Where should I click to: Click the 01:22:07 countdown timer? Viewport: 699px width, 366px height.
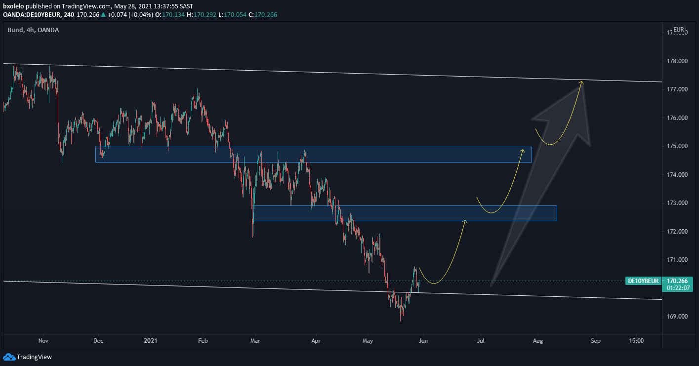pos(678,287)
